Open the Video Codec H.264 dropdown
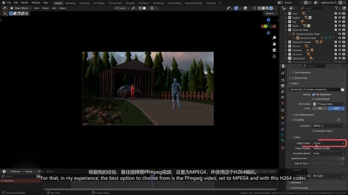The width and height of the screenshot is (348, 195). (x=328, y=143)
